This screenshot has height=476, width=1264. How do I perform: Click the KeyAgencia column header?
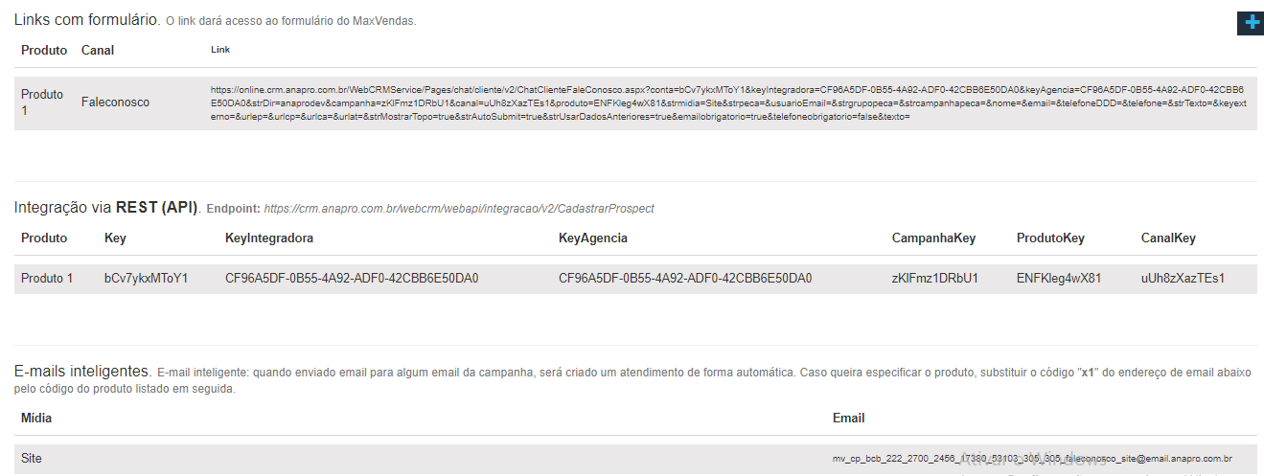click(592, 238)
